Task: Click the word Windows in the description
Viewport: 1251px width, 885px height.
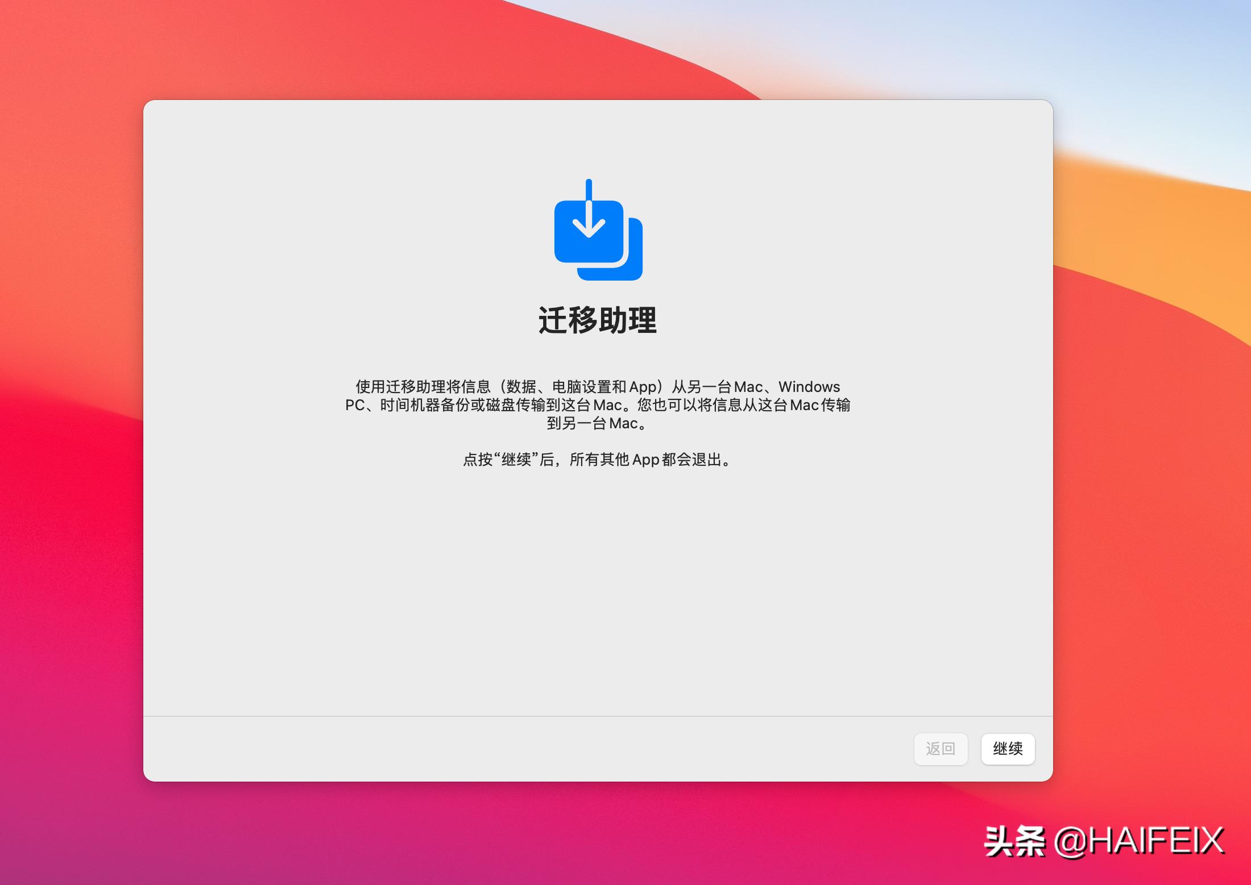Action: [810, 387]
